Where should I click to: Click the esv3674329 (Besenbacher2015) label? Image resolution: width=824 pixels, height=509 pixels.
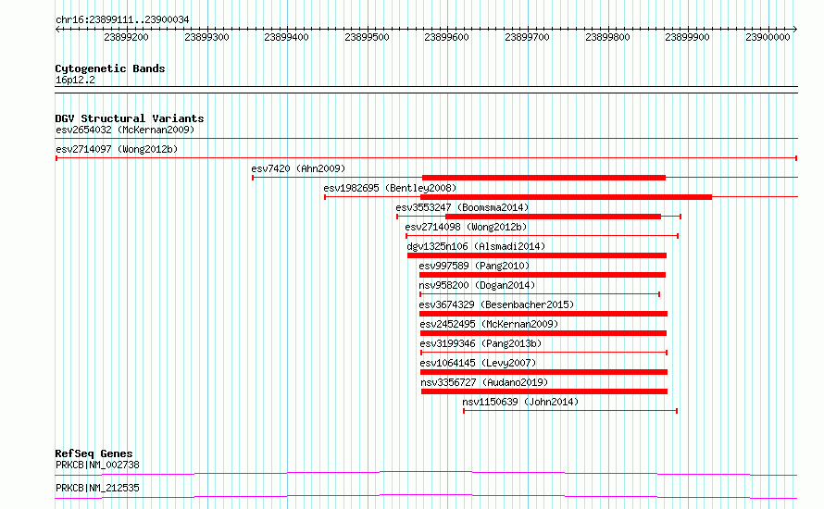coord(496,304)
